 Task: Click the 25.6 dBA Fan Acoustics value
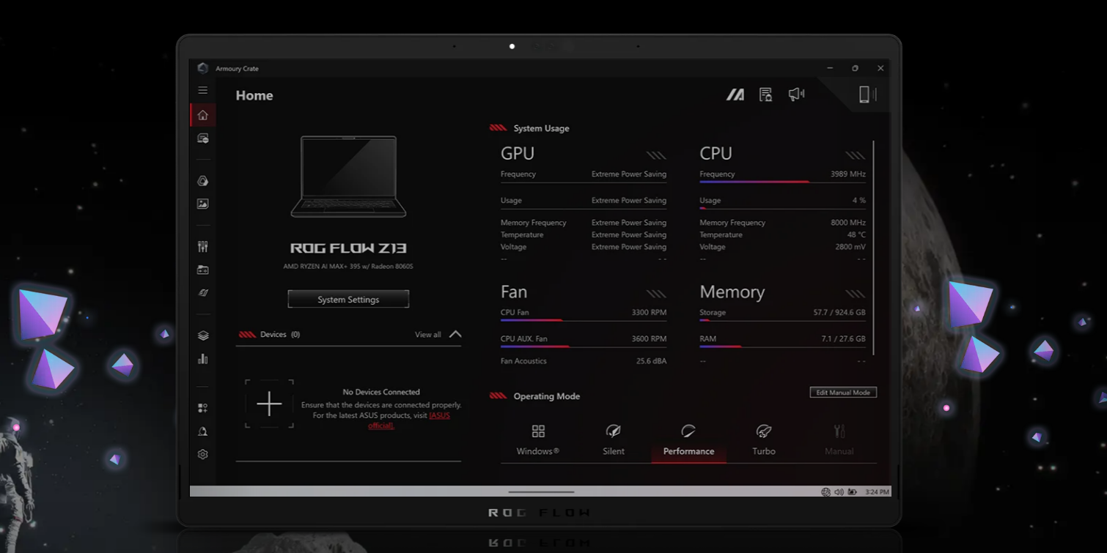click(651, 361)
